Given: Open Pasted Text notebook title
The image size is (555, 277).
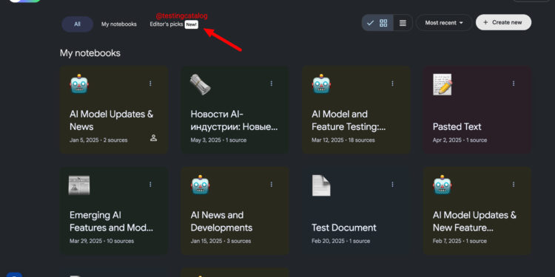Looking at the screenshot, I should click(x=457, y=127).
